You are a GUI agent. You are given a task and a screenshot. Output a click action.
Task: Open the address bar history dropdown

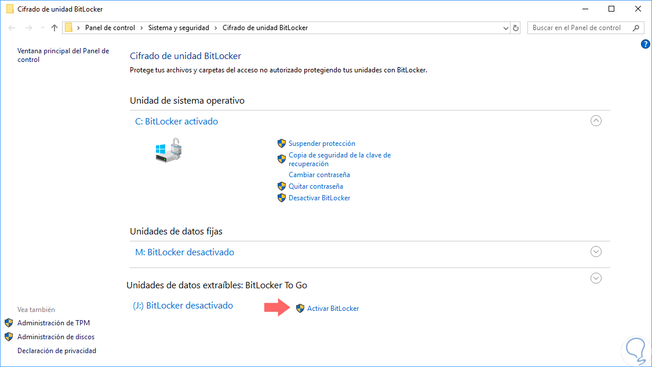point(505,28)
